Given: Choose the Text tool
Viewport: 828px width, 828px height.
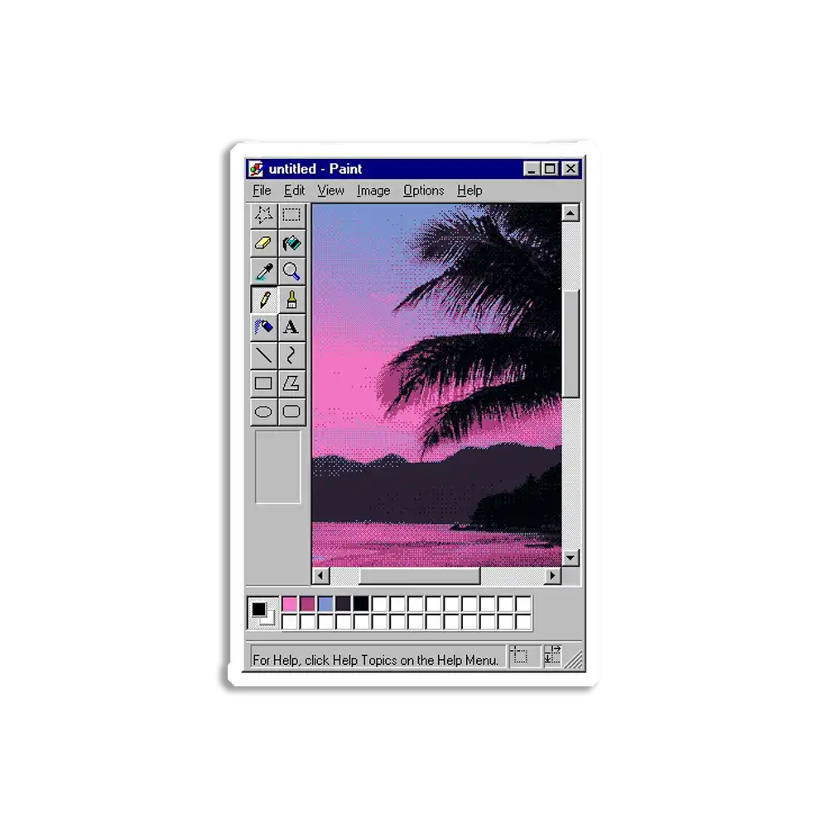Looking at the screenshot, I should tap(291, 328).
